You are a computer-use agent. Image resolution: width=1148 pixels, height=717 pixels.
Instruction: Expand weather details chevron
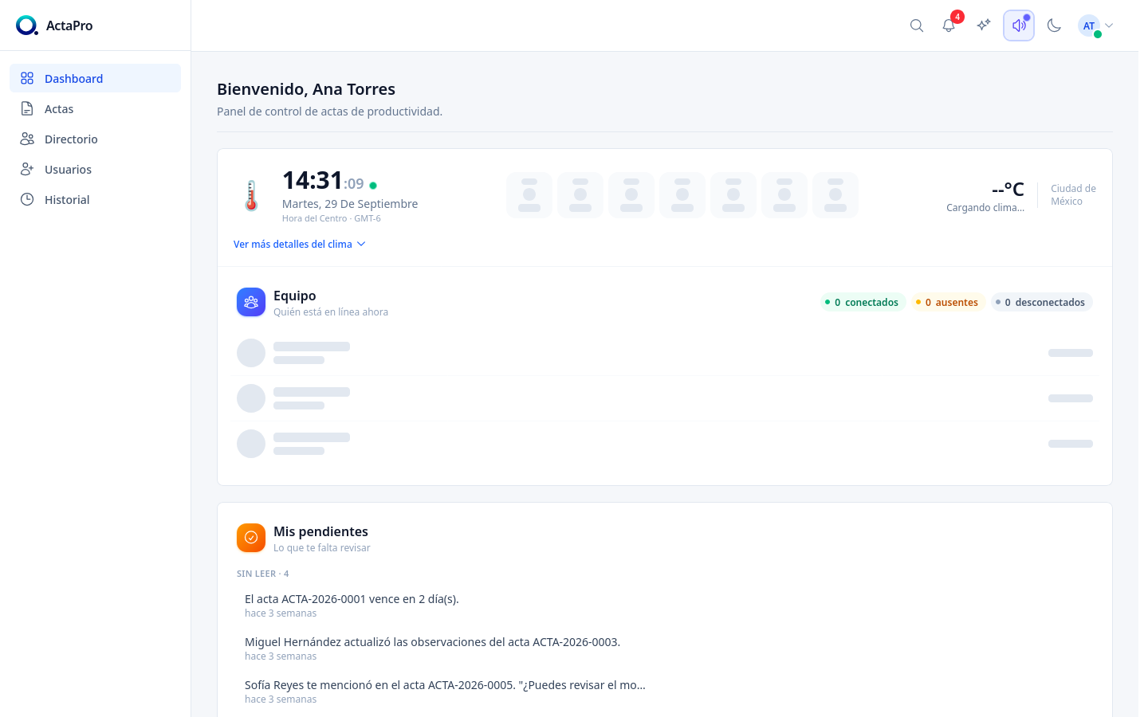[361, 244]
